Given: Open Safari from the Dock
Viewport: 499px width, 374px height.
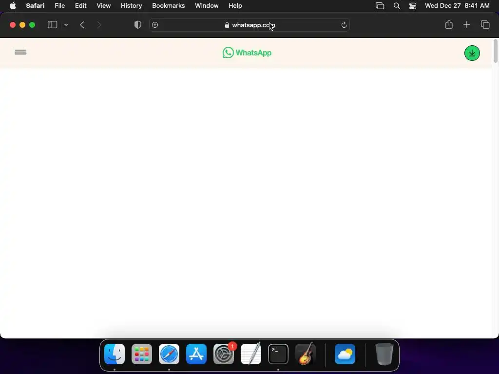Looking at the screenshot, I should [169, 354].
